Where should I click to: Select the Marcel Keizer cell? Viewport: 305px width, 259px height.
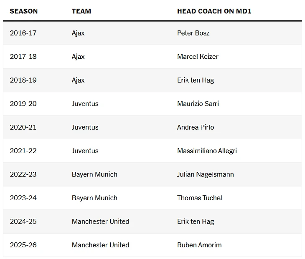[x=198, y=56]
